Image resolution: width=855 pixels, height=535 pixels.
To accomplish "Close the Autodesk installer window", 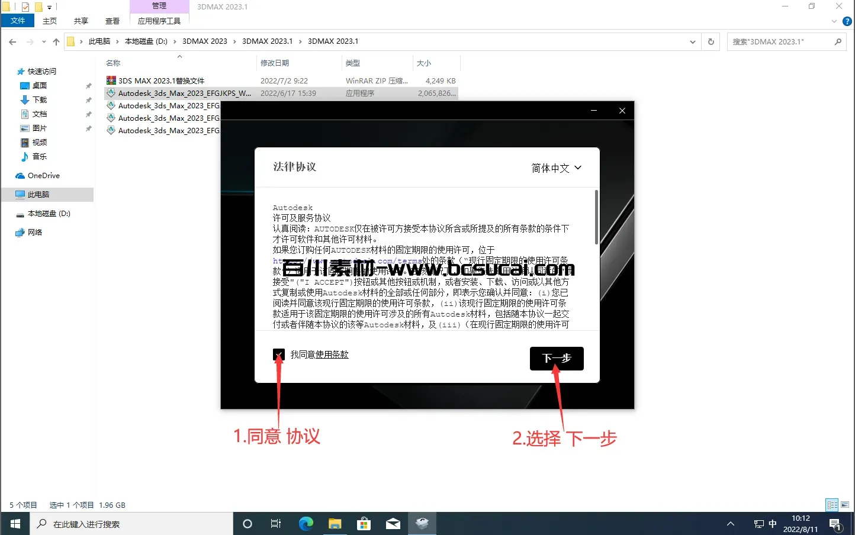I will (x=622, y=111).
